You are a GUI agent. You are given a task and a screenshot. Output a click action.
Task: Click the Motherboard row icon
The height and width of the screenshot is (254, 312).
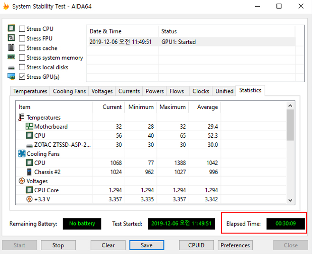tap(29, 126)
